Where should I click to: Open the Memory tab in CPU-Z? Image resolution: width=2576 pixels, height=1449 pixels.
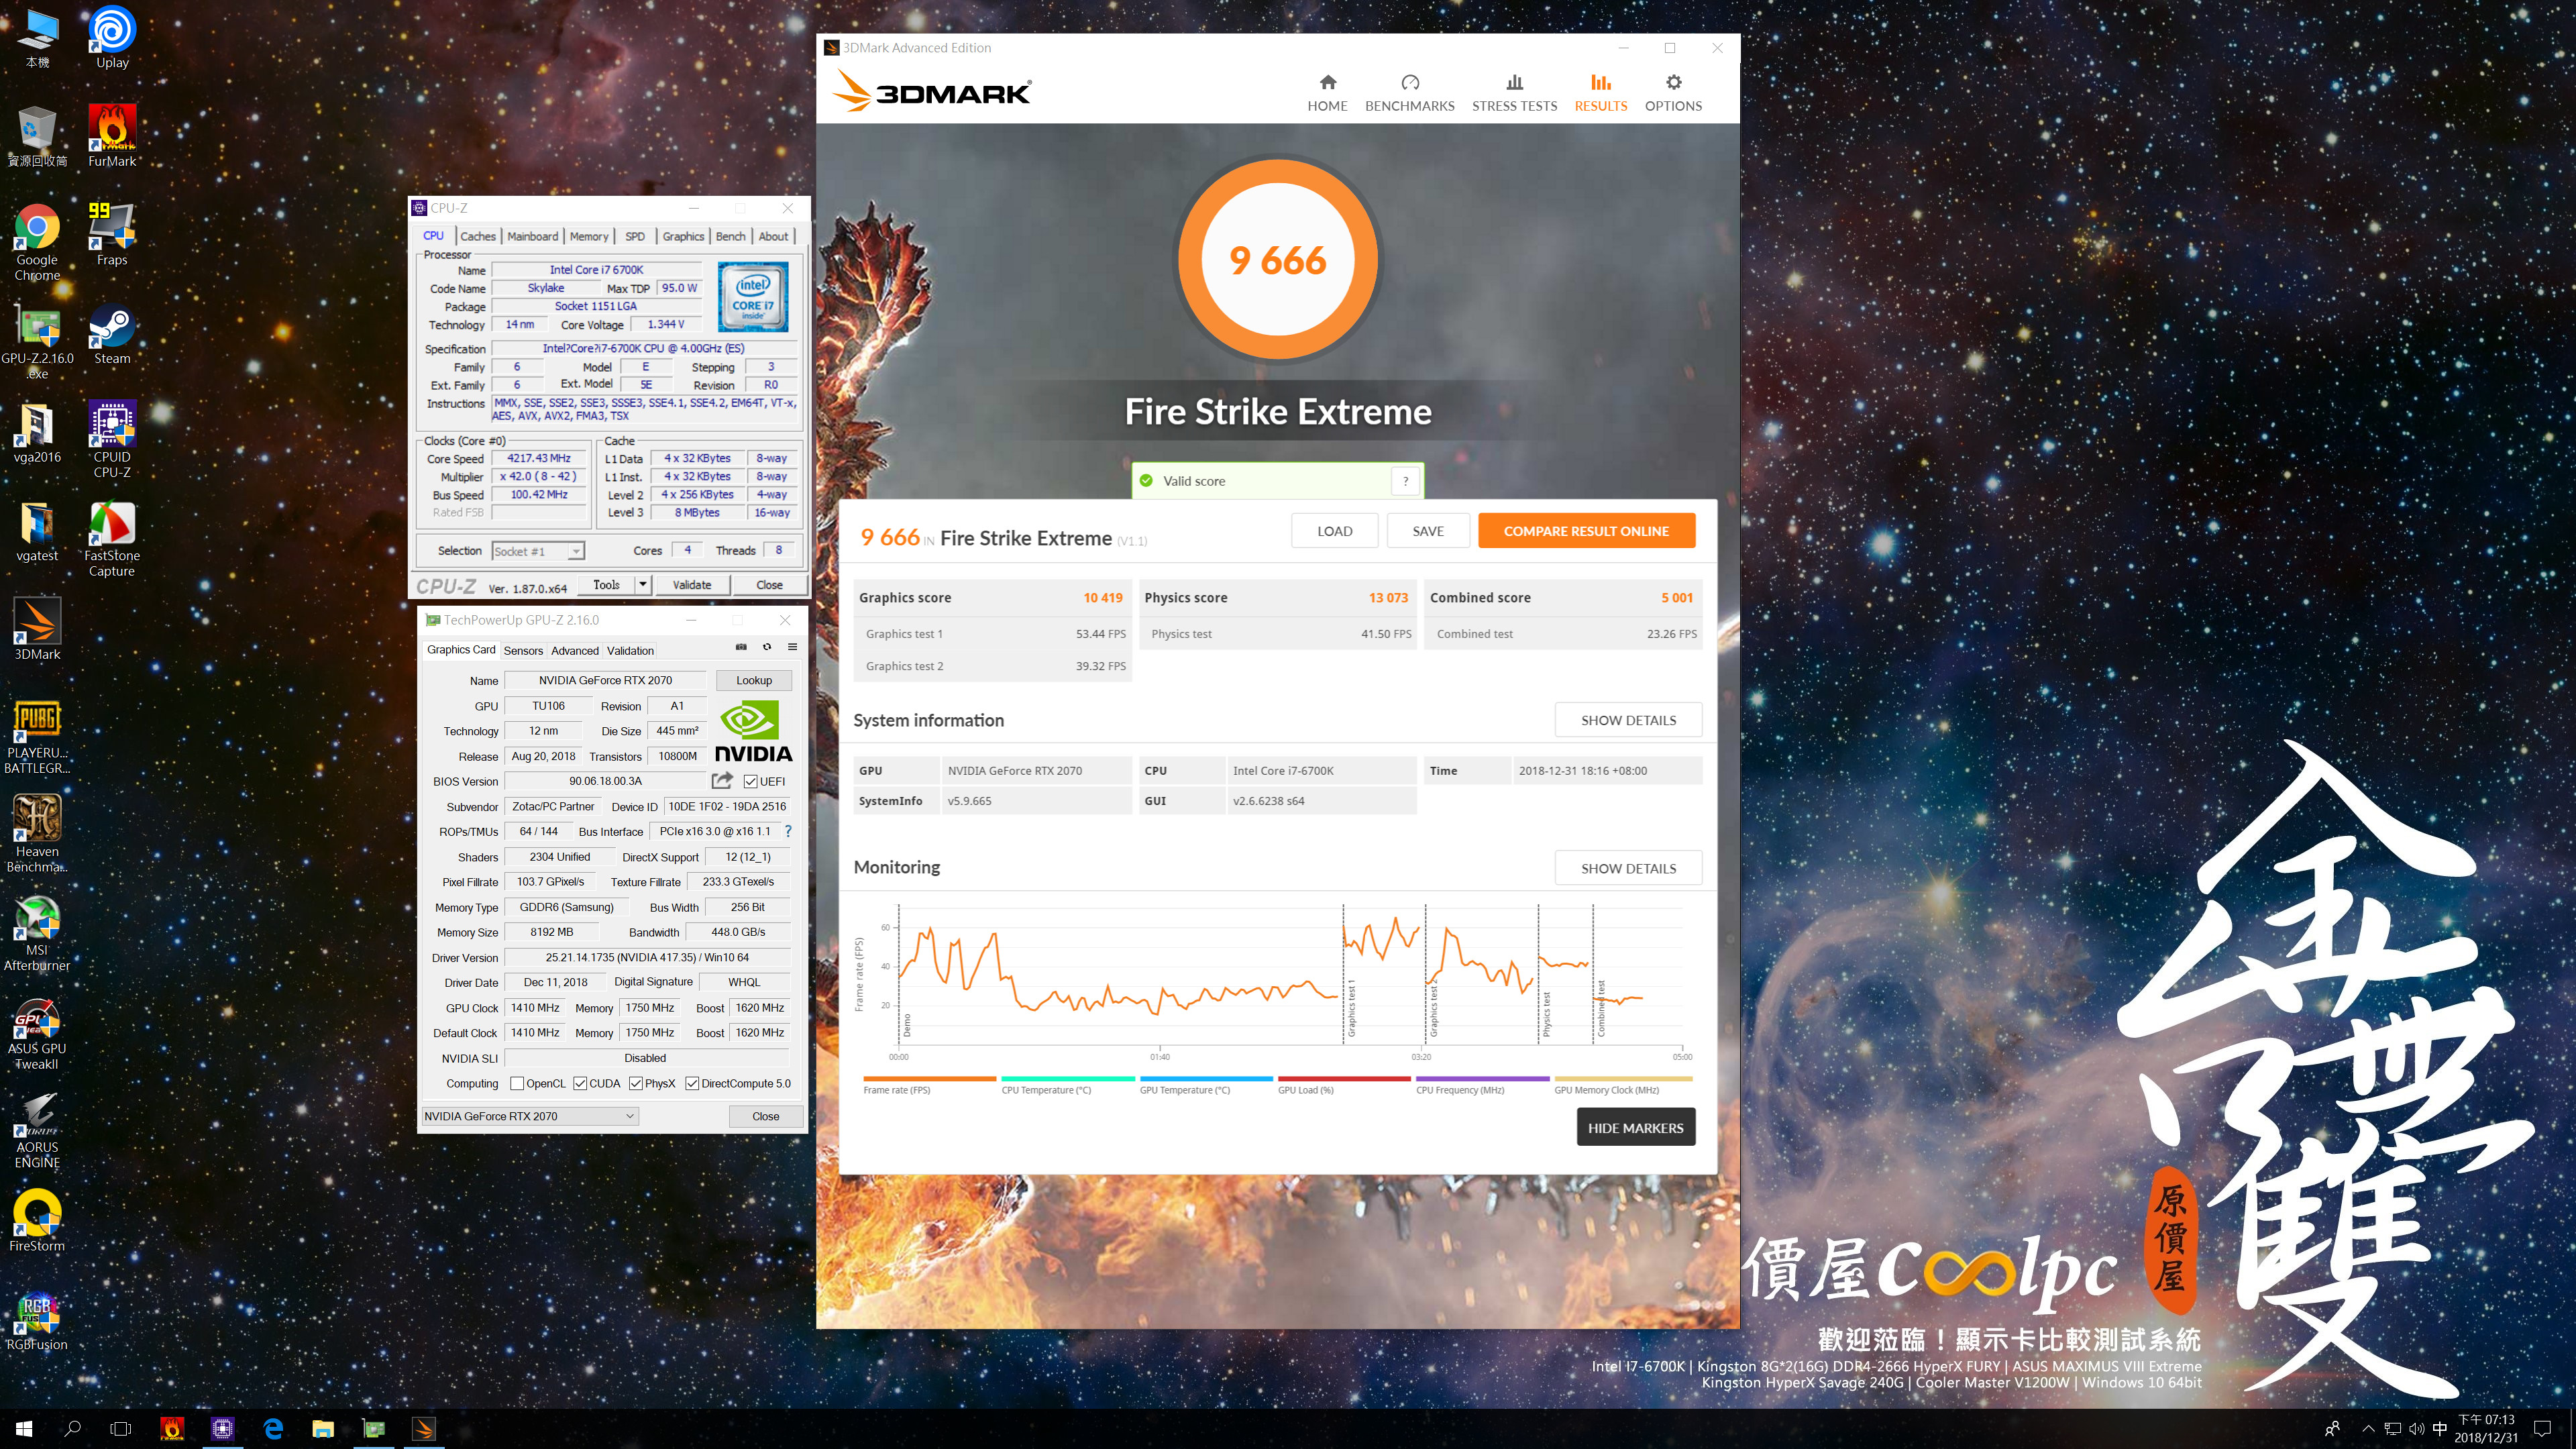(589, 236)
